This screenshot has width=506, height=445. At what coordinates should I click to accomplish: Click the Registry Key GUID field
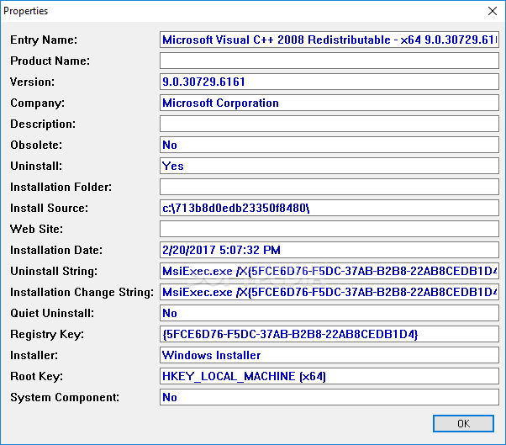329,334
